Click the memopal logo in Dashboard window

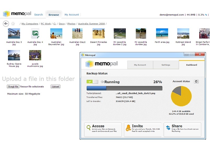pyautogui.click(x=102, y=64)
